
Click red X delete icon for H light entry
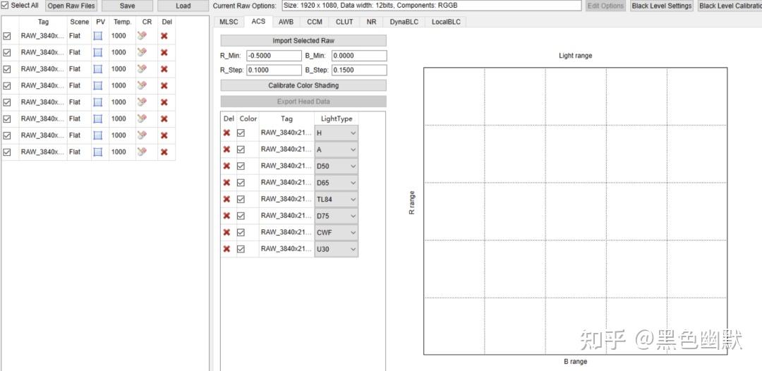pos(226,133)
